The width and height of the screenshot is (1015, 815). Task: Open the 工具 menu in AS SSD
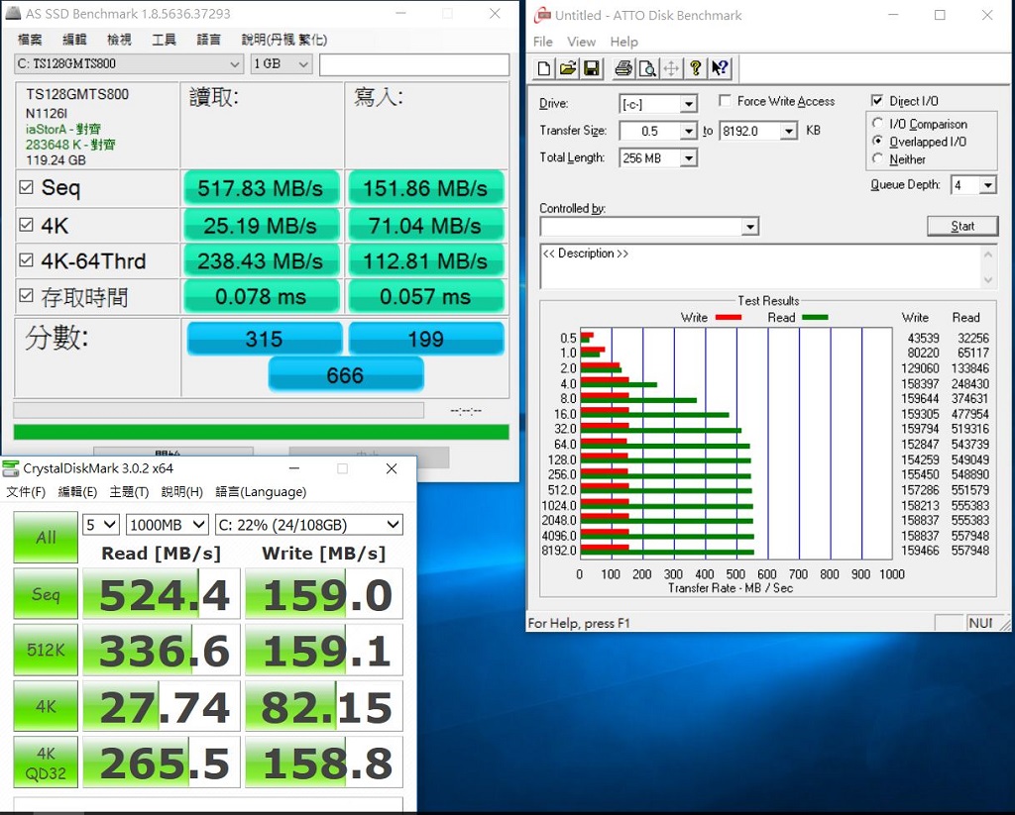pyautogui.click(x=164, y=40)
